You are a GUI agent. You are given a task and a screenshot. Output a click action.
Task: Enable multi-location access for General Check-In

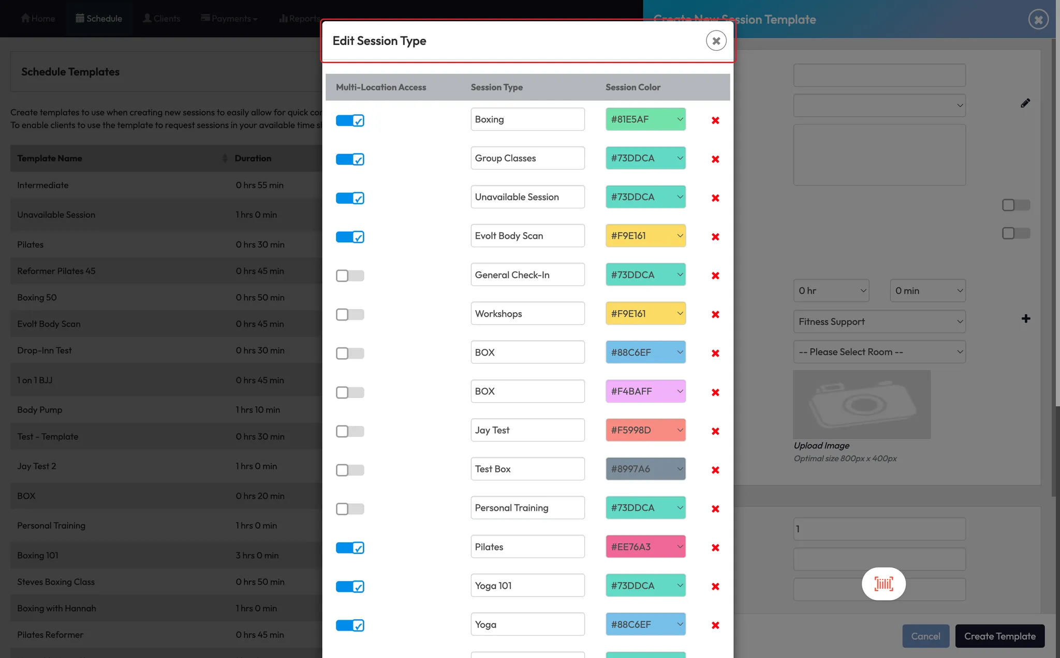(x=350, y=276)
